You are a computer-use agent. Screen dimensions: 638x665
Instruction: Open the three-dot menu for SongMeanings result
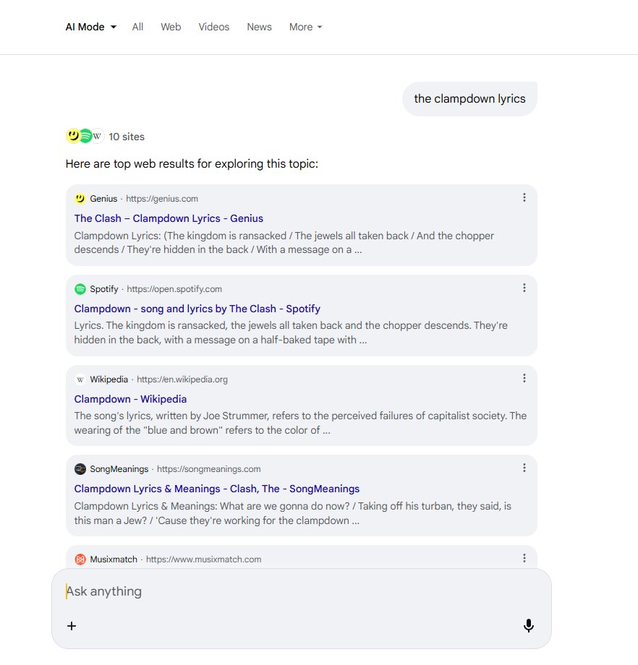click(x=524, y=468)
